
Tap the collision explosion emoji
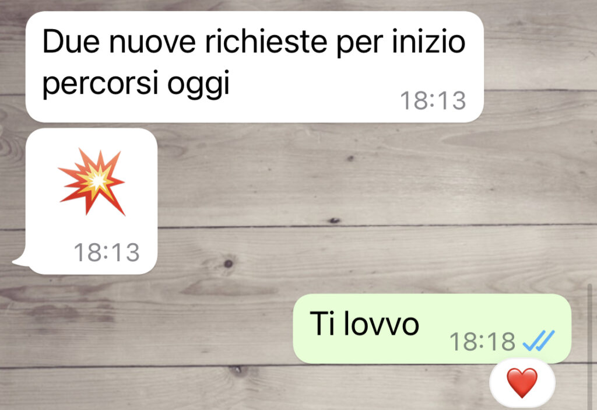coord(92,182)
